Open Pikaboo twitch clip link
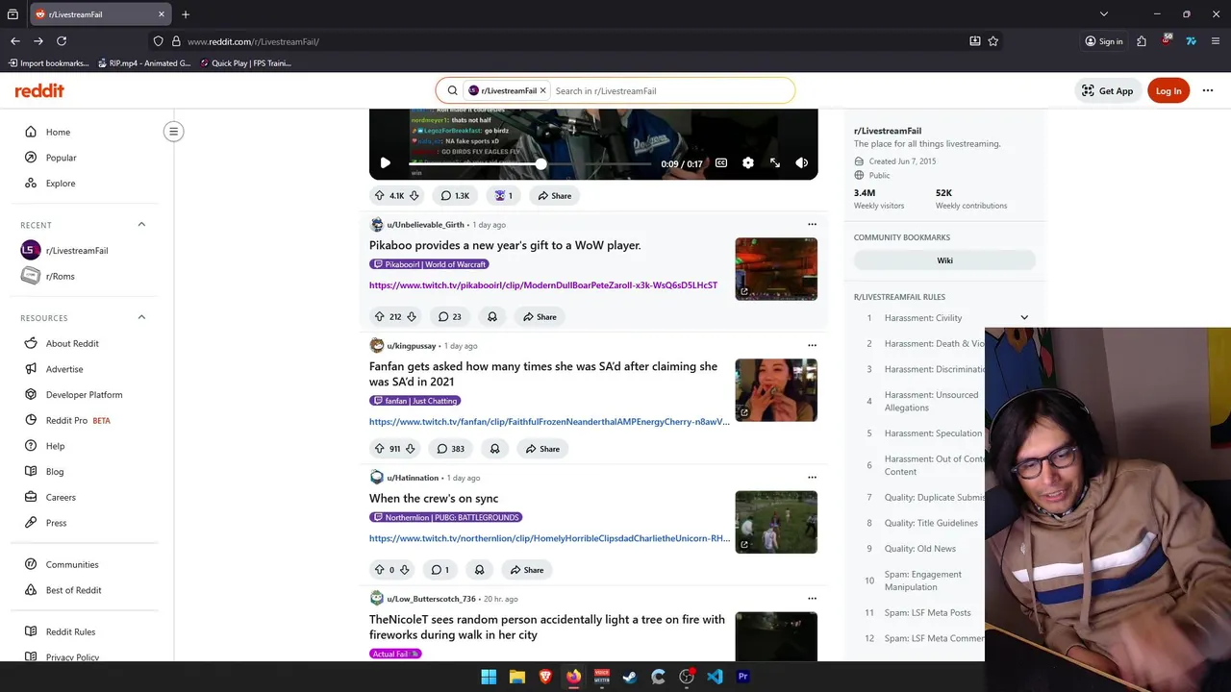The width and height of the screenshot is (1231, 692). 543,285
